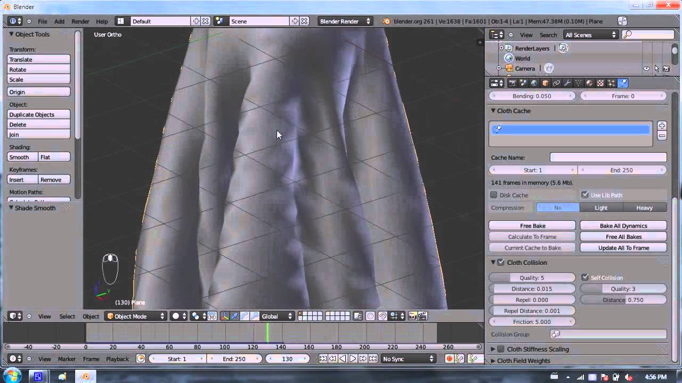
Task: Open the Object Data tab (triangle mesh icon)
Action: (x=578, y=83)
